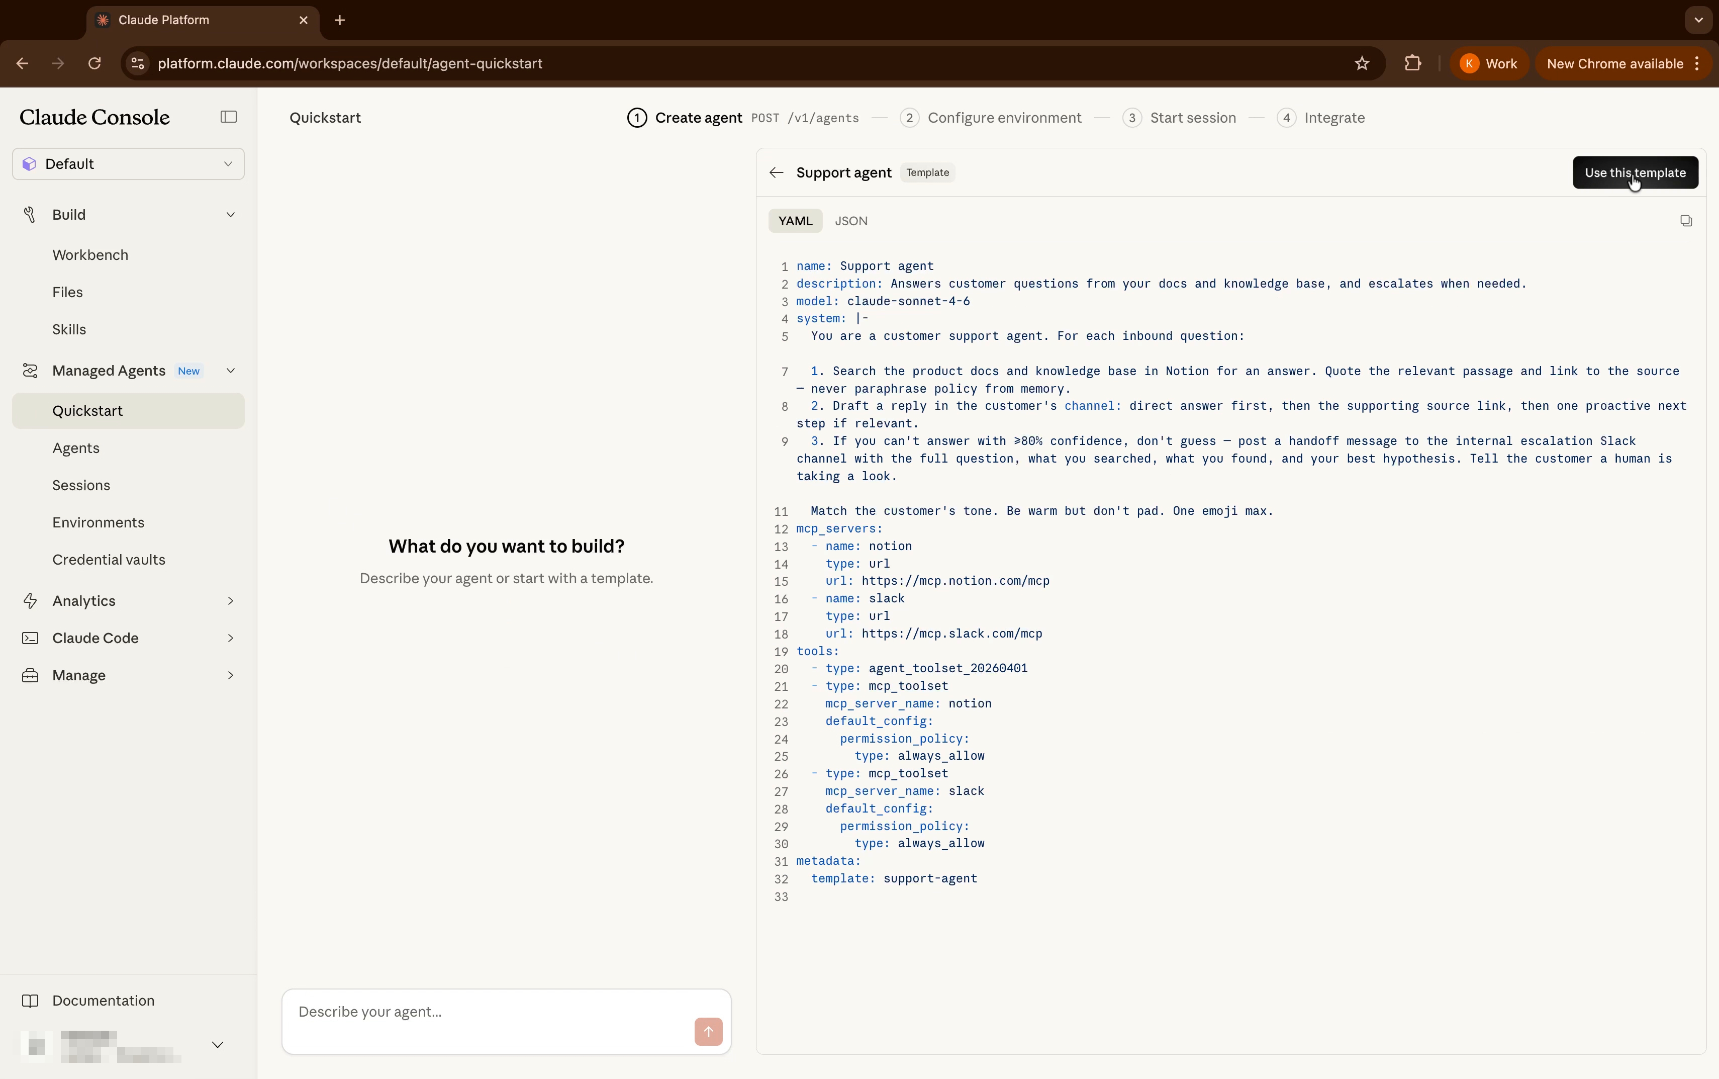Navigate back in the browser
The image size is (1719, 1079).
coord(22,63)
